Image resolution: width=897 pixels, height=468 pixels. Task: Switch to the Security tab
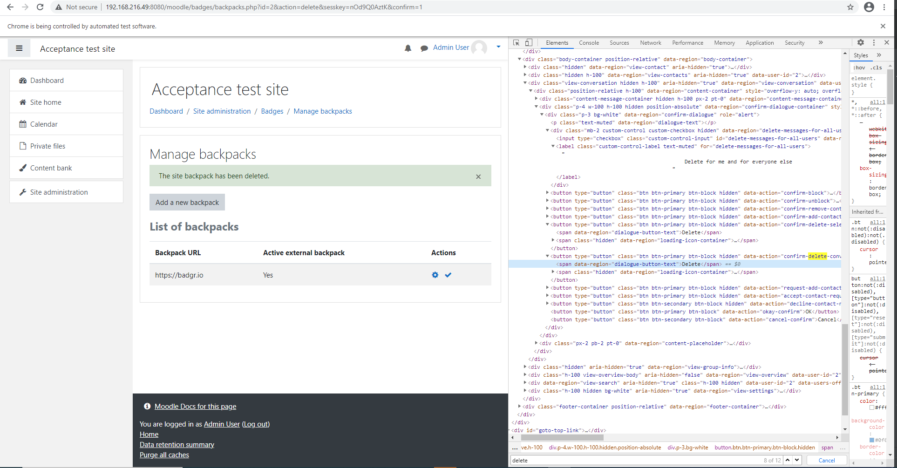click(795, 42)
